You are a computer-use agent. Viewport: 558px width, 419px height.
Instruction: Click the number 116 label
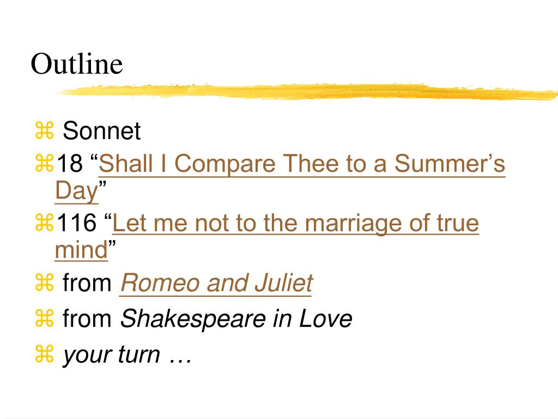[x=76, y=223]
